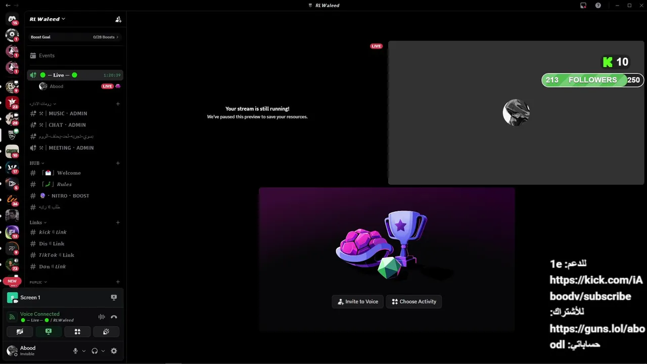Add channel to the PUPLIC category
647x364 pixels.
pyautogui.click(x=118, y=282)
